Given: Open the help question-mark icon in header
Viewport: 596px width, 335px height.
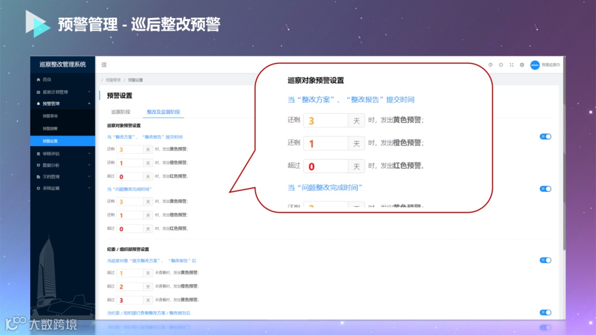Looking at the screenshot, I should tap(491, 65).
